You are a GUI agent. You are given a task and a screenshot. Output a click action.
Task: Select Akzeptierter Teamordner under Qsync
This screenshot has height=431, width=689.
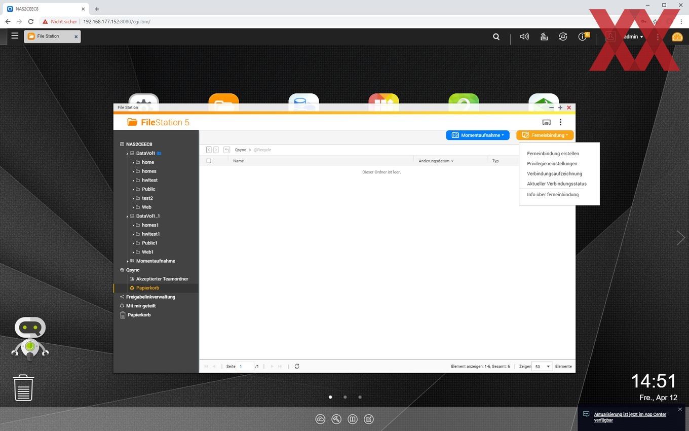(162, 279)
